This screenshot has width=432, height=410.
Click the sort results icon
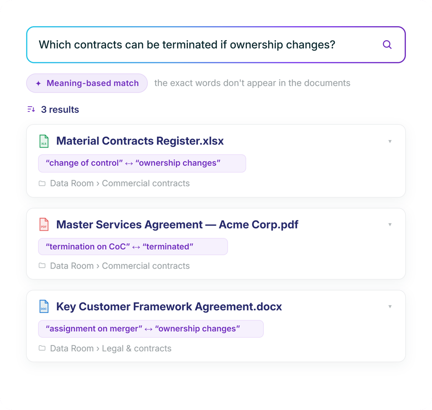pos(31,109)
